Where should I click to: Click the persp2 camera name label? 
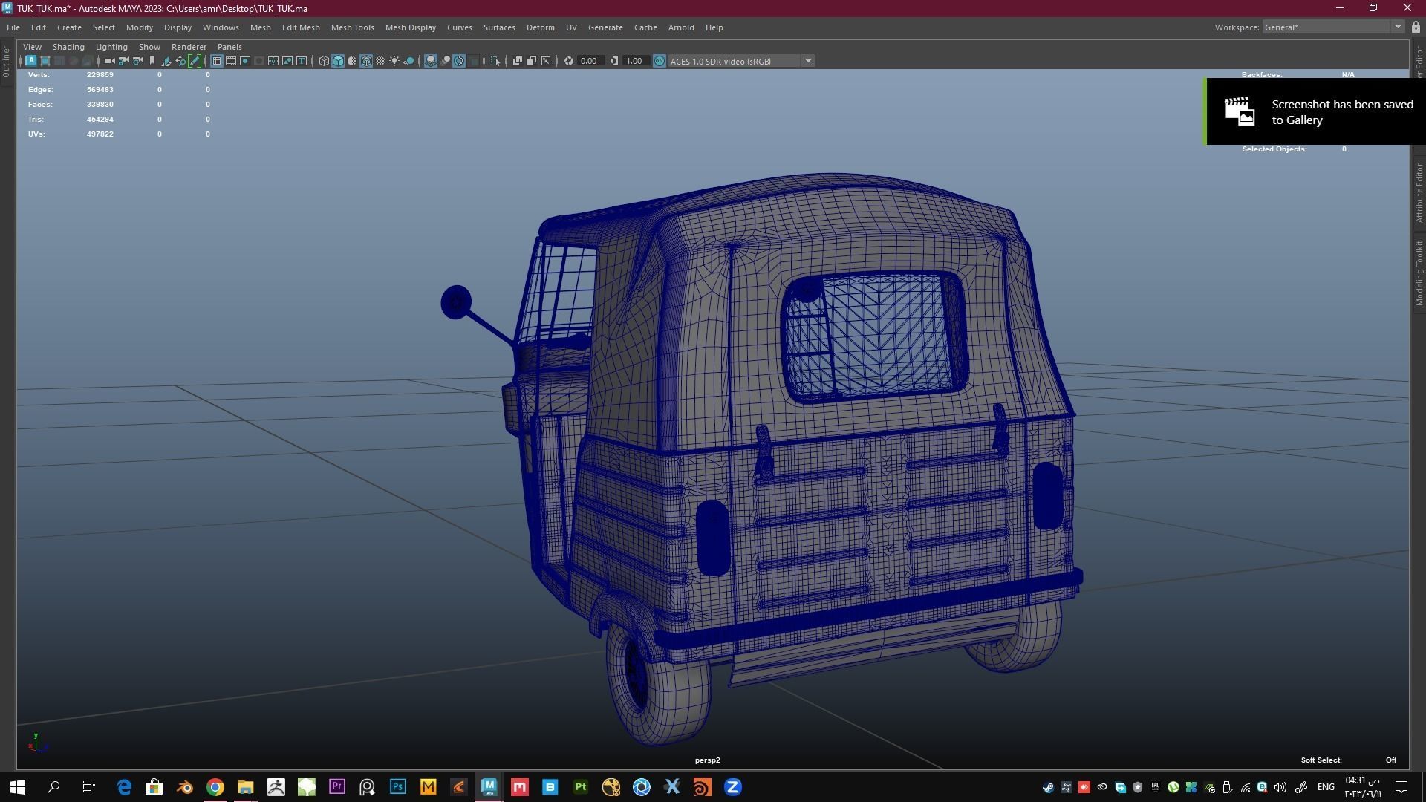click(x=707, y=760)
